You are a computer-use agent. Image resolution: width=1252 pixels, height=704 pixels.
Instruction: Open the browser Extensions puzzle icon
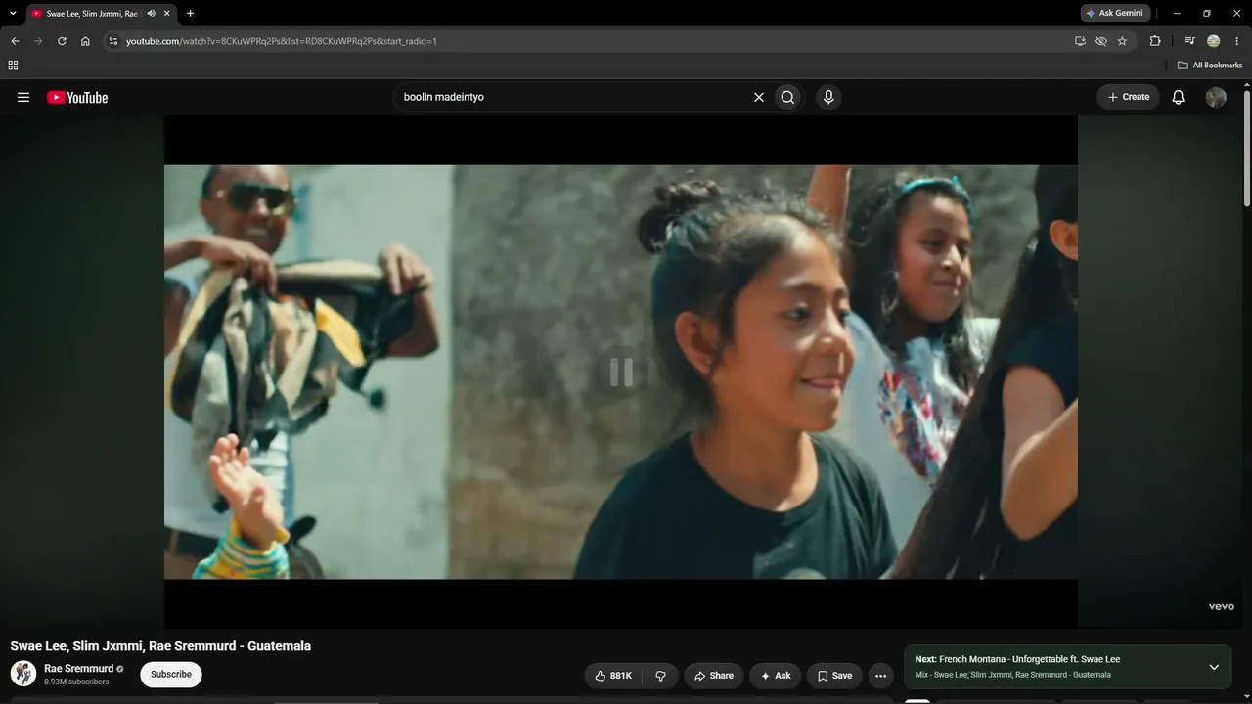point(1155,41)
